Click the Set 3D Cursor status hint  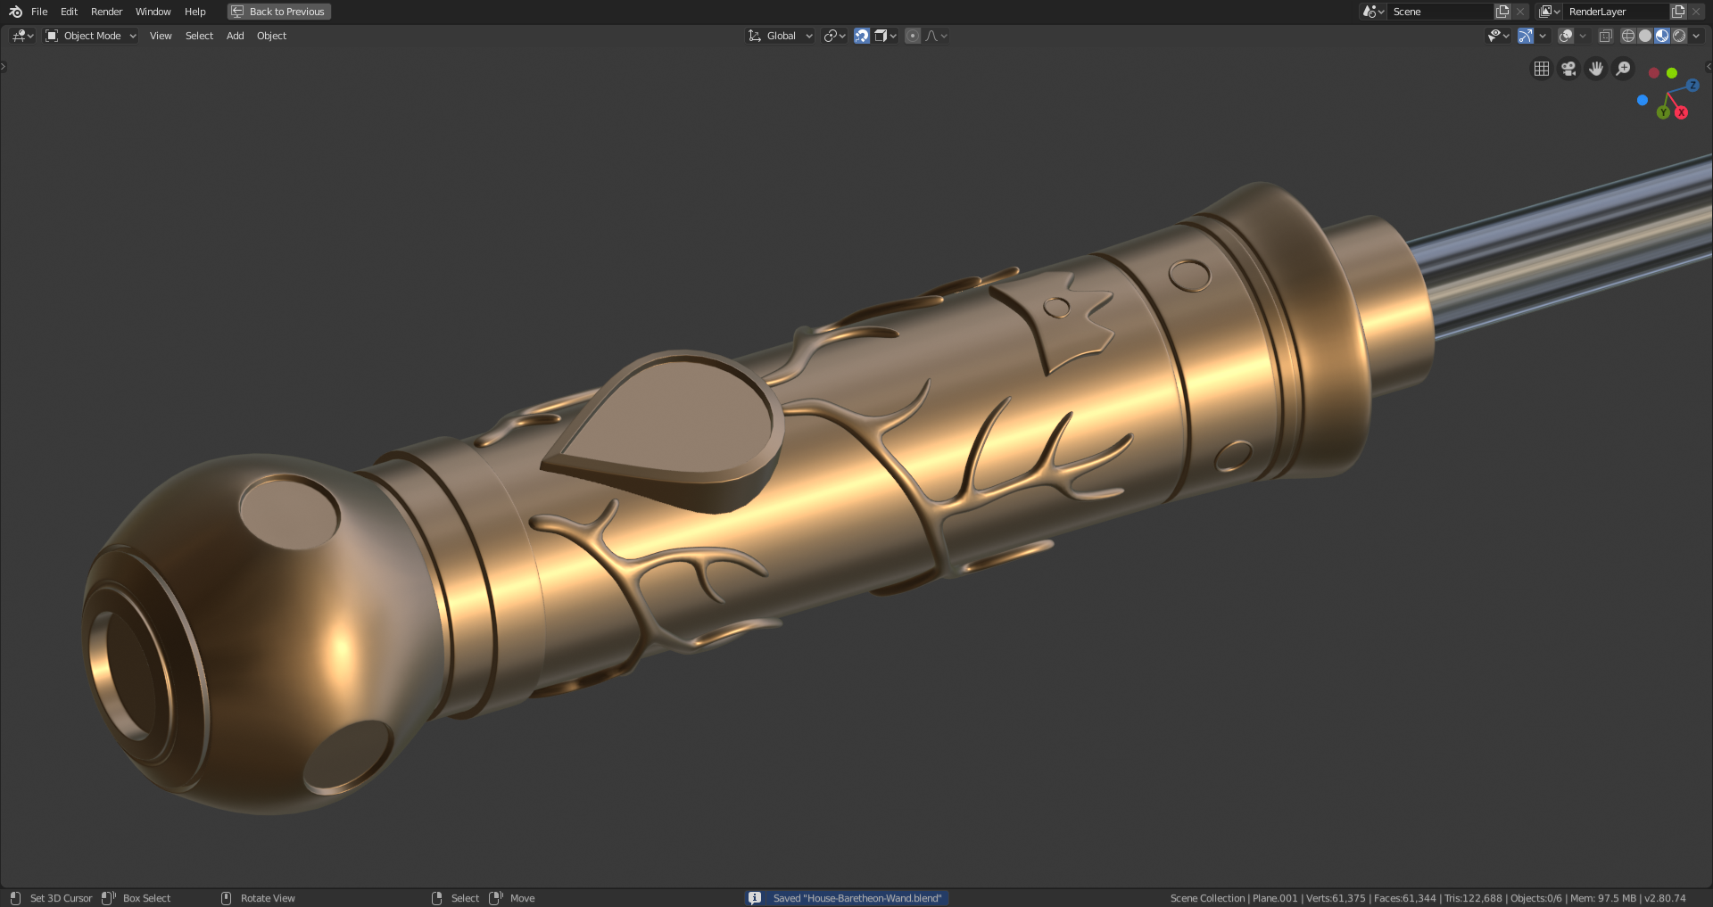tap(61, 898)
